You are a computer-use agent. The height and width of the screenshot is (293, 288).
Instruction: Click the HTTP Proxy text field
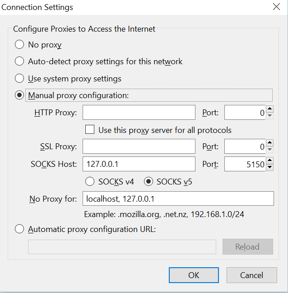(x=139, y=113)
